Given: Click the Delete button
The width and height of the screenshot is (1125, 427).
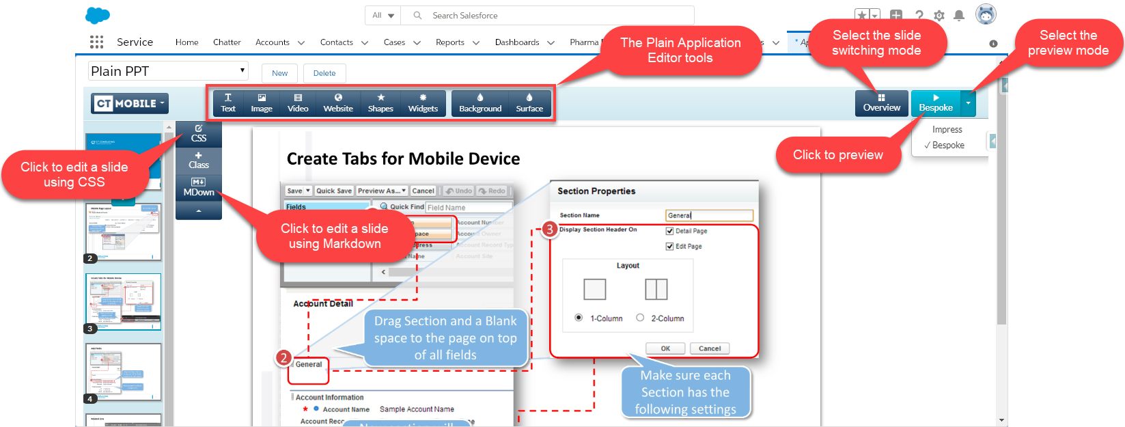Looking at the screenshot, I should tap(324, 73).
